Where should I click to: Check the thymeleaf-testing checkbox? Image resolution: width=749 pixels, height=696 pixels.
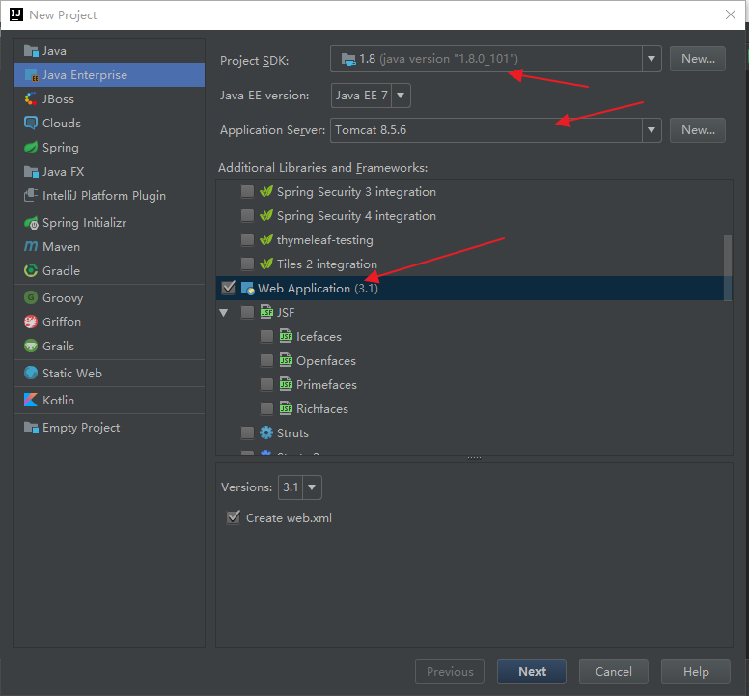247,239
